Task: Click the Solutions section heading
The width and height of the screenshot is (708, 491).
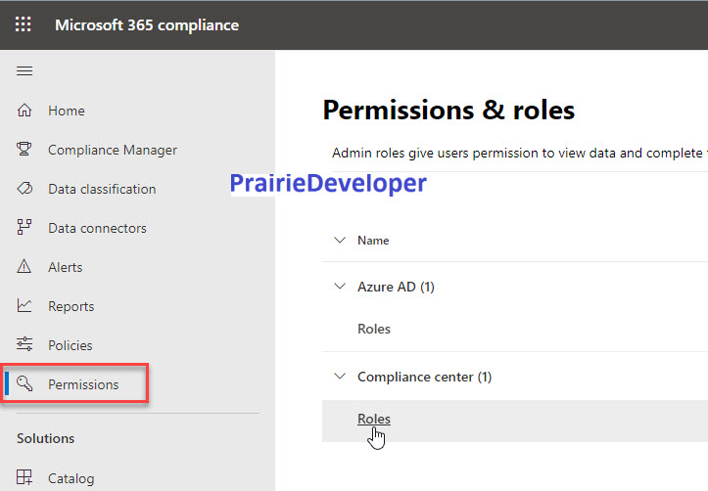Action: click(46, 438)
